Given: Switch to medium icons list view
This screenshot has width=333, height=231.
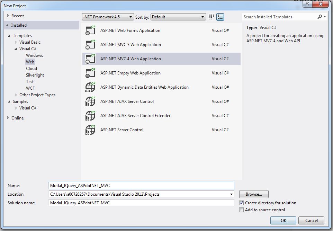Looking at the screenshot, I should pos(220,17).
